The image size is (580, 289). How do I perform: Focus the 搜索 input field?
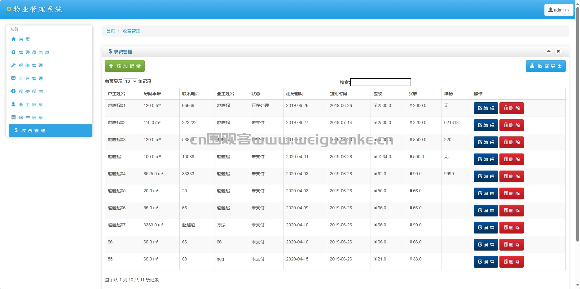(380, 82)
